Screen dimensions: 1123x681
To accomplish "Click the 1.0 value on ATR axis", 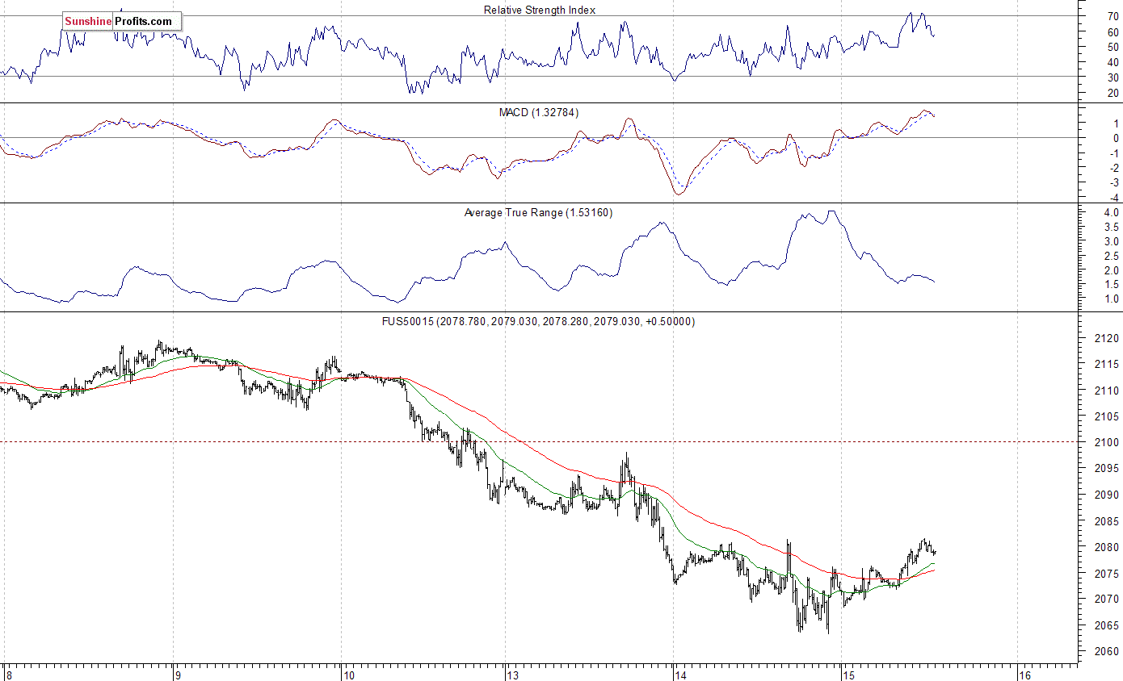I will (x=1112, y=299).
